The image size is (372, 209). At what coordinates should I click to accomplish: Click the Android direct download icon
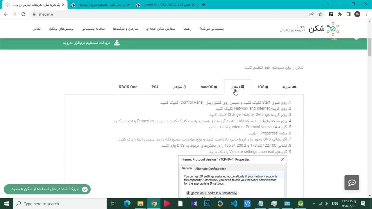tap(117, 43)
